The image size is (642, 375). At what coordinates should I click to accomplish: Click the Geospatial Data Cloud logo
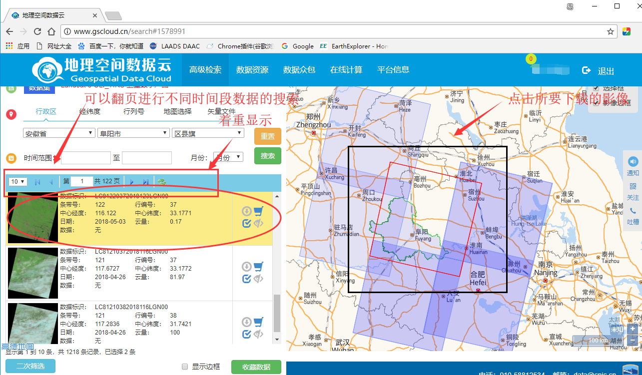click(102, 70)
